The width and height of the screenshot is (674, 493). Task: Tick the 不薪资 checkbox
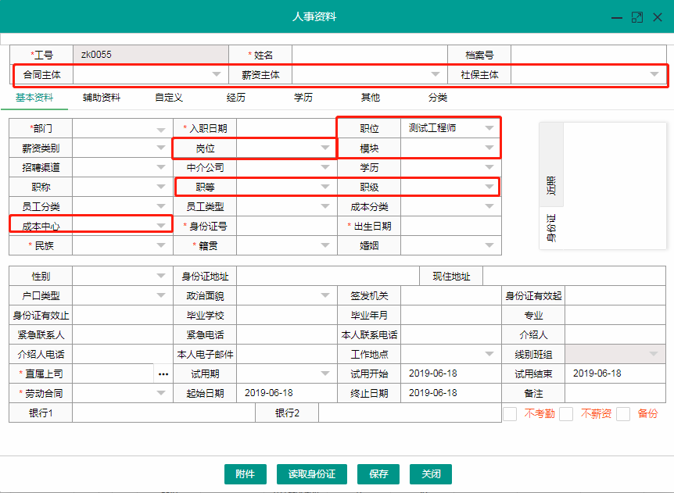tap(566, 414)
